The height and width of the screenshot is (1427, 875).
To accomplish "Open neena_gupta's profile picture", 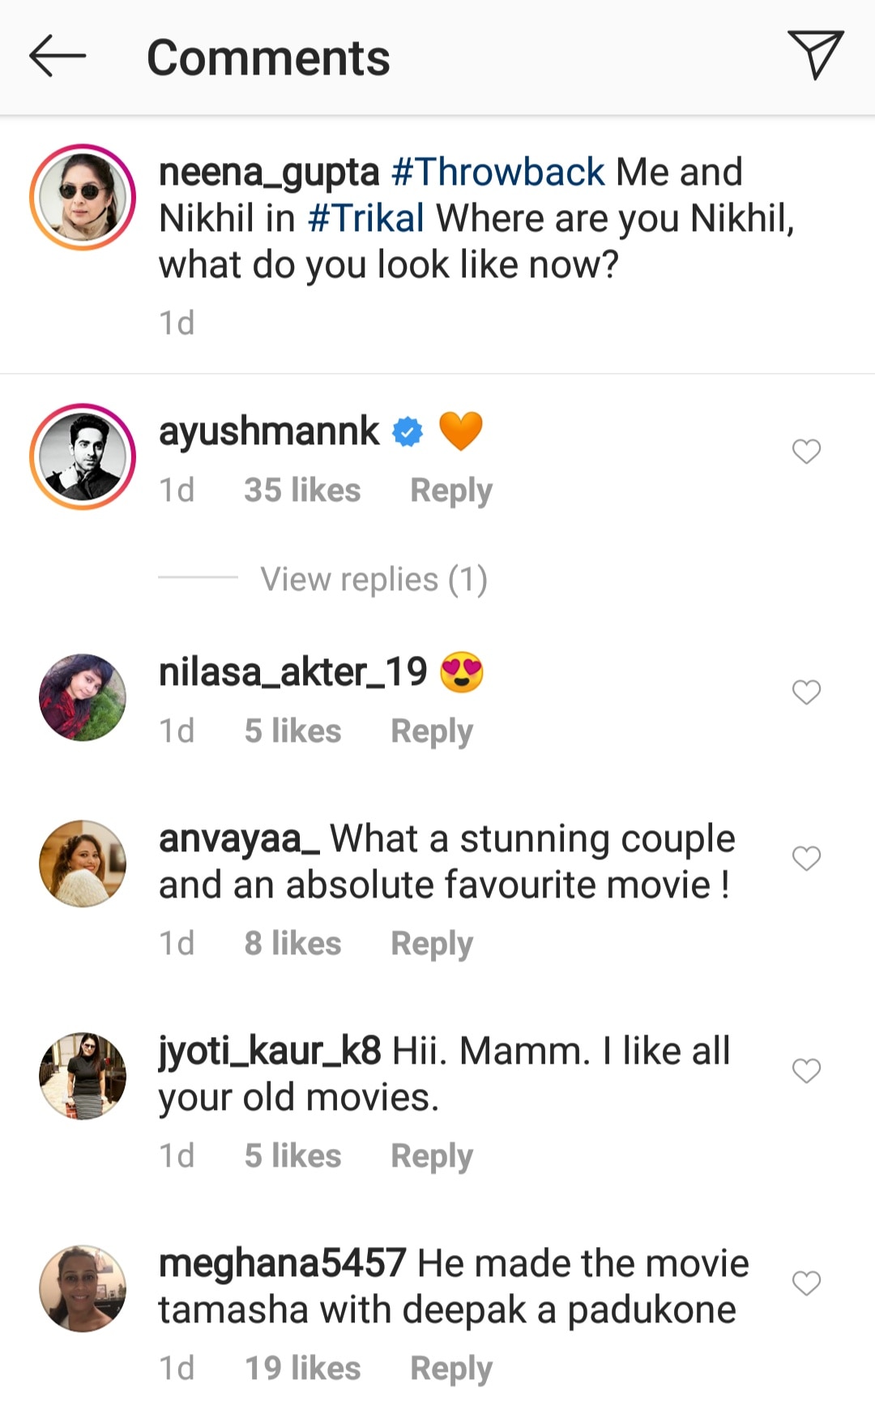I will point(83,197).
